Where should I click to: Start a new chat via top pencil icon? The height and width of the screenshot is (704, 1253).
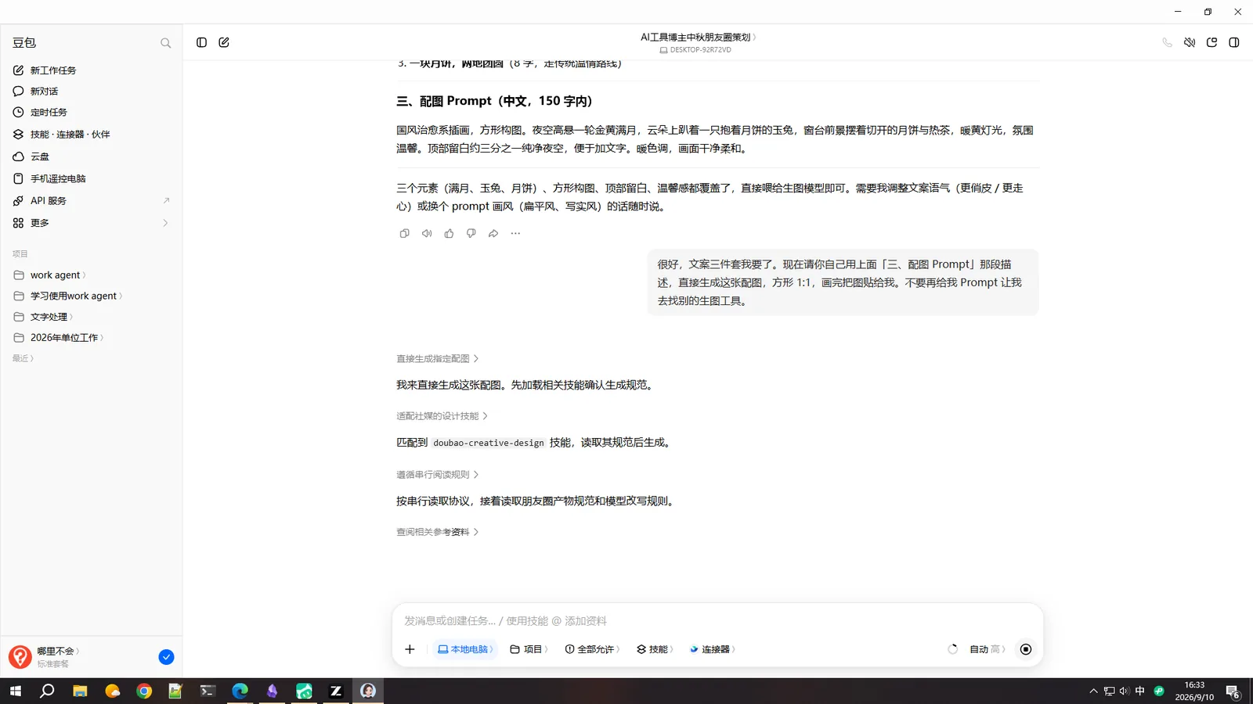224,42
